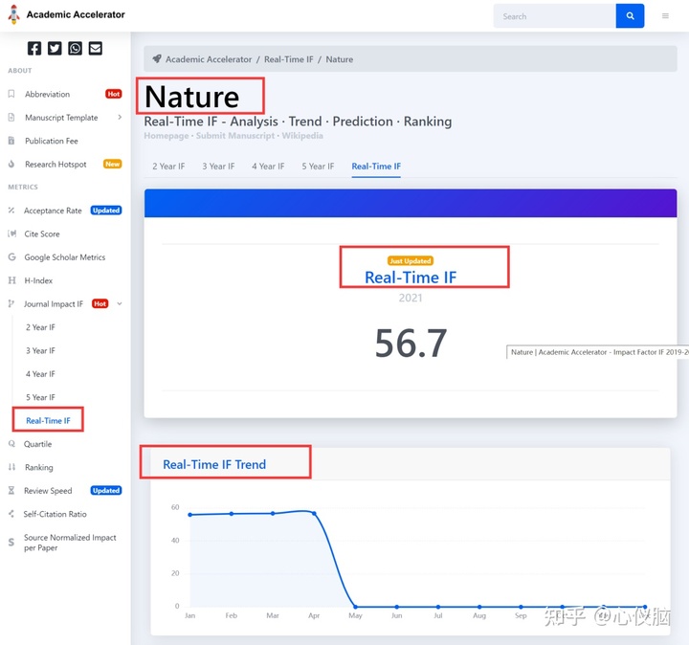Click the Academic Accelerator breadcrumb link
This screenshot has width=689, height=645.
point(209,59)
